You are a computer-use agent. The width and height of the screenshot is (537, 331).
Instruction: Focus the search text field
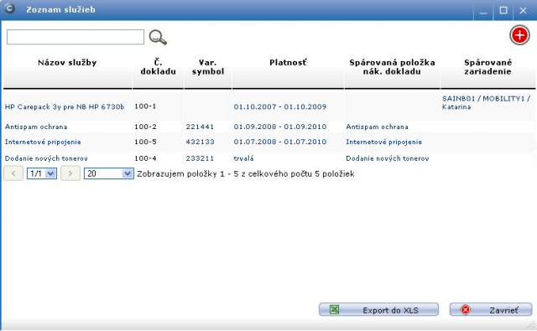[x=76, y=37]
